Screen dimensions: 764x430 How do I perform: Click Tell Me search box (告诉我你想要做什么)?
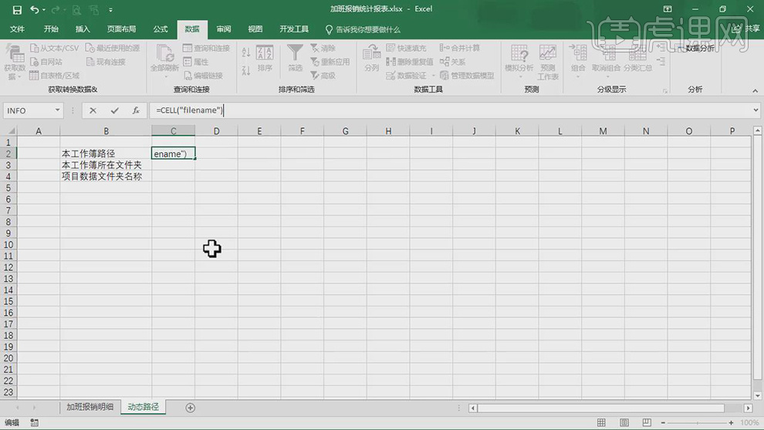[x=363, y=30]
